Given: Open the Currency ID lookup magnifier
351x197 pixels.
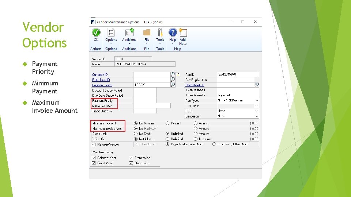Looking at the screenshot, I should [173, 74].
